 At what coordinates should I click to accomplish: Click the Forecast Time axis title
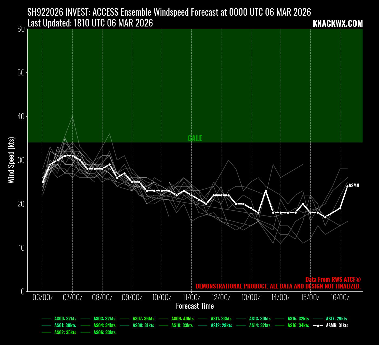point(195,306)
